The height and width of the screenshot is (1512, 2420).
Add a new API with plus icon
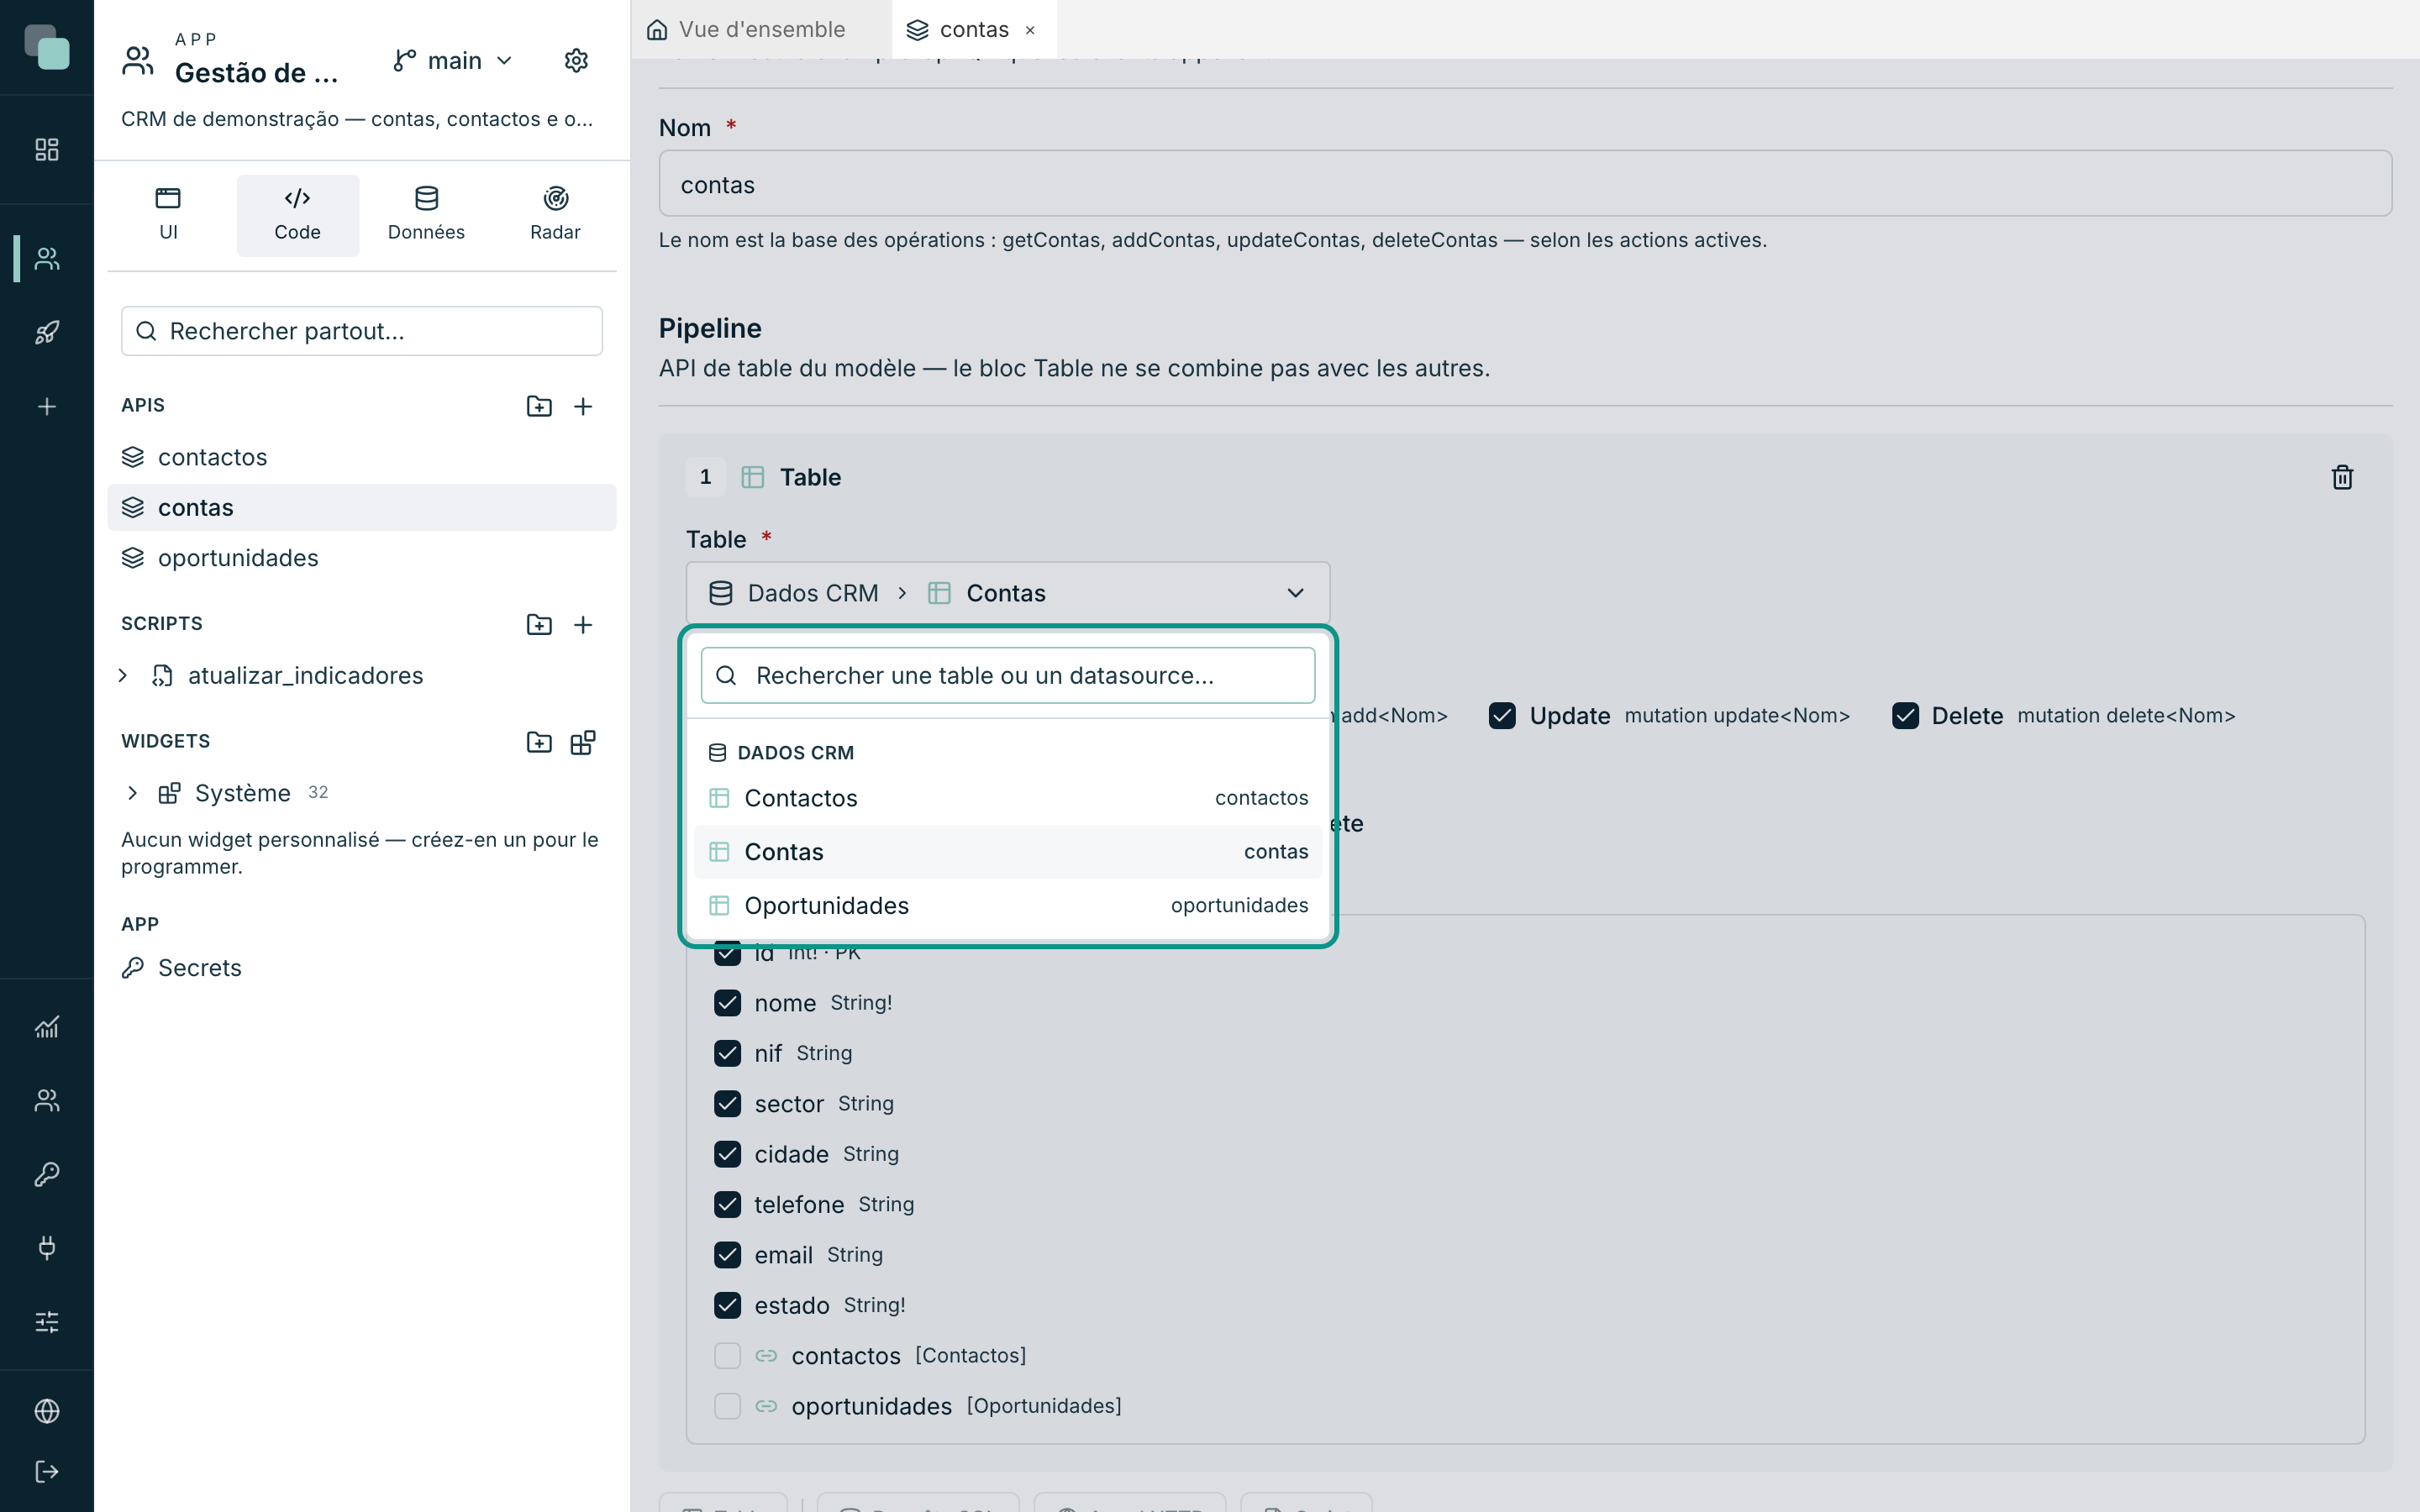coord(583,406)
